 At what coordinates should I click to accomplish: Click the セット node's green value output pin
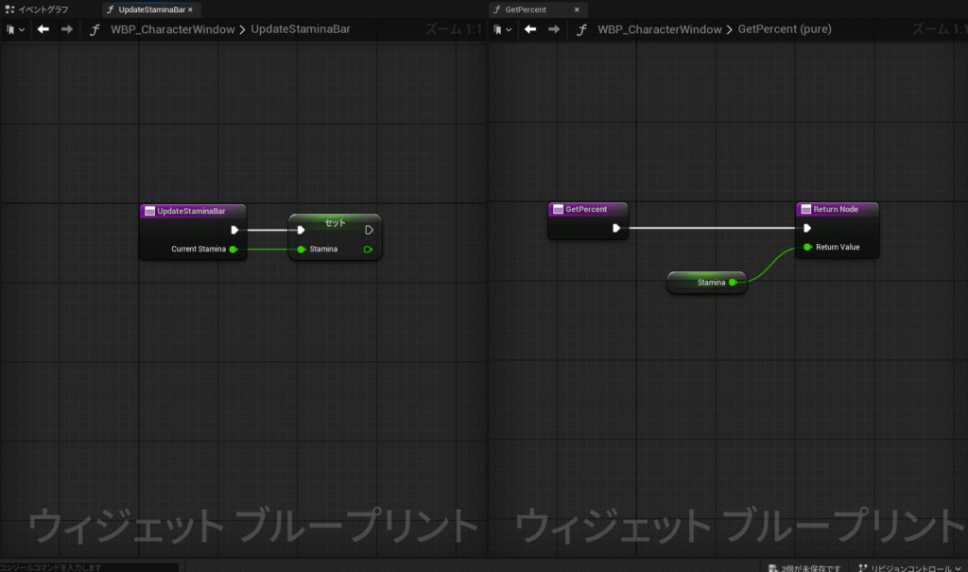[x=368, y=250]
